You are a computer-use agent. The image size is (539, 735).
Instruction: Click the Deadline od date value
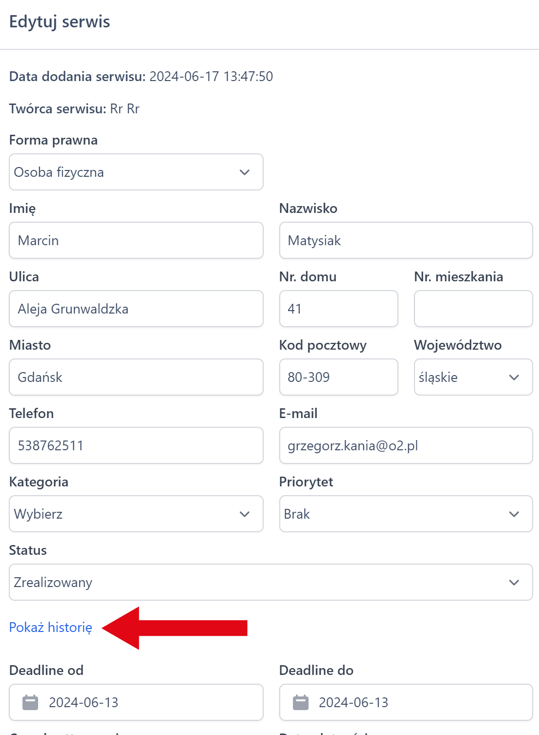tap(83, 702)
